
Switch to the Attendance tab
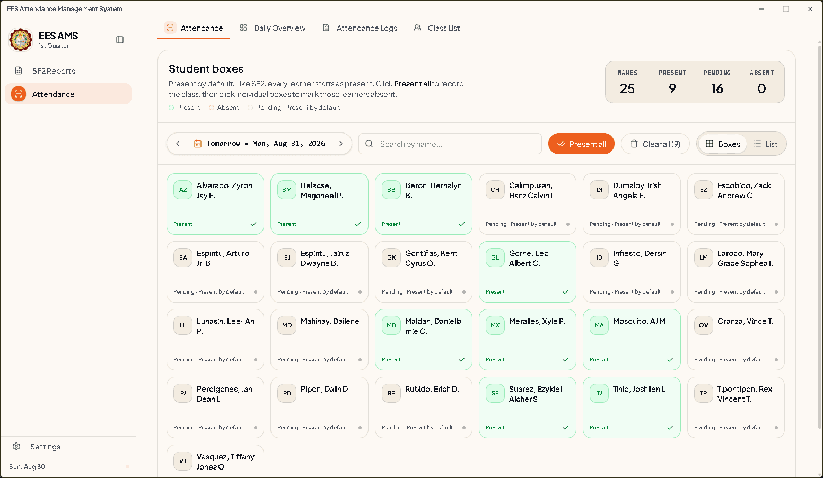pos(194,28)
